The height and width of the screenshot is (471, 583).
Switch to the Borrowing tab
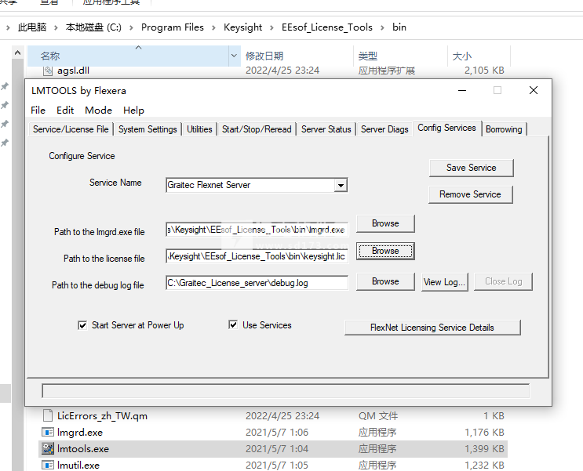coord(504,129)
